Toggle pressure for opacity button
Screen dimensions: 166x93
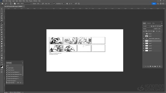pos(43,4)
